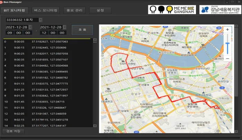Expand the 33336332 1호차 bus dropdown
The width and height of the screenshot is (242, 140).
tap(40, 20)
